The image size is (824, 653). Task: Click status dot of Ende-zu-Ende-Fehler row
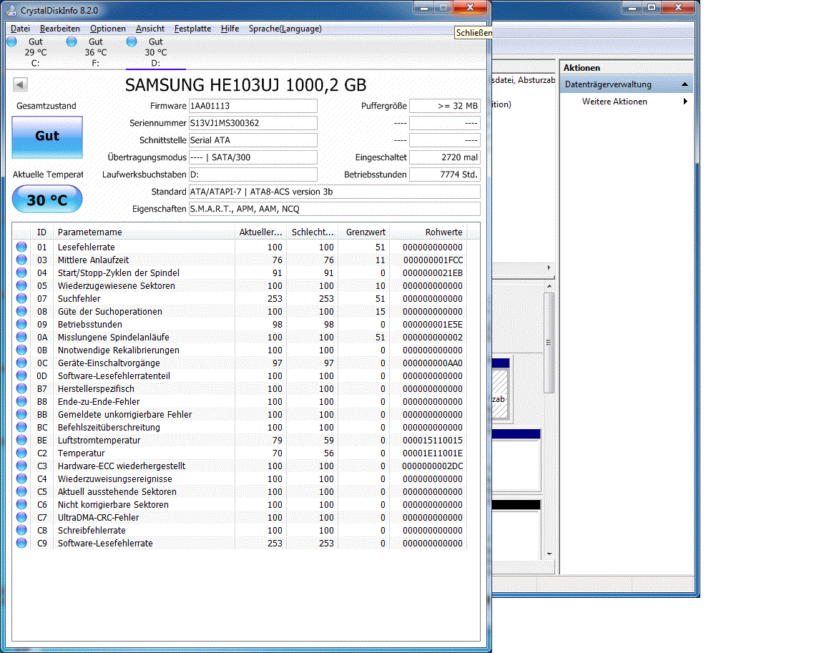(21, 401)
